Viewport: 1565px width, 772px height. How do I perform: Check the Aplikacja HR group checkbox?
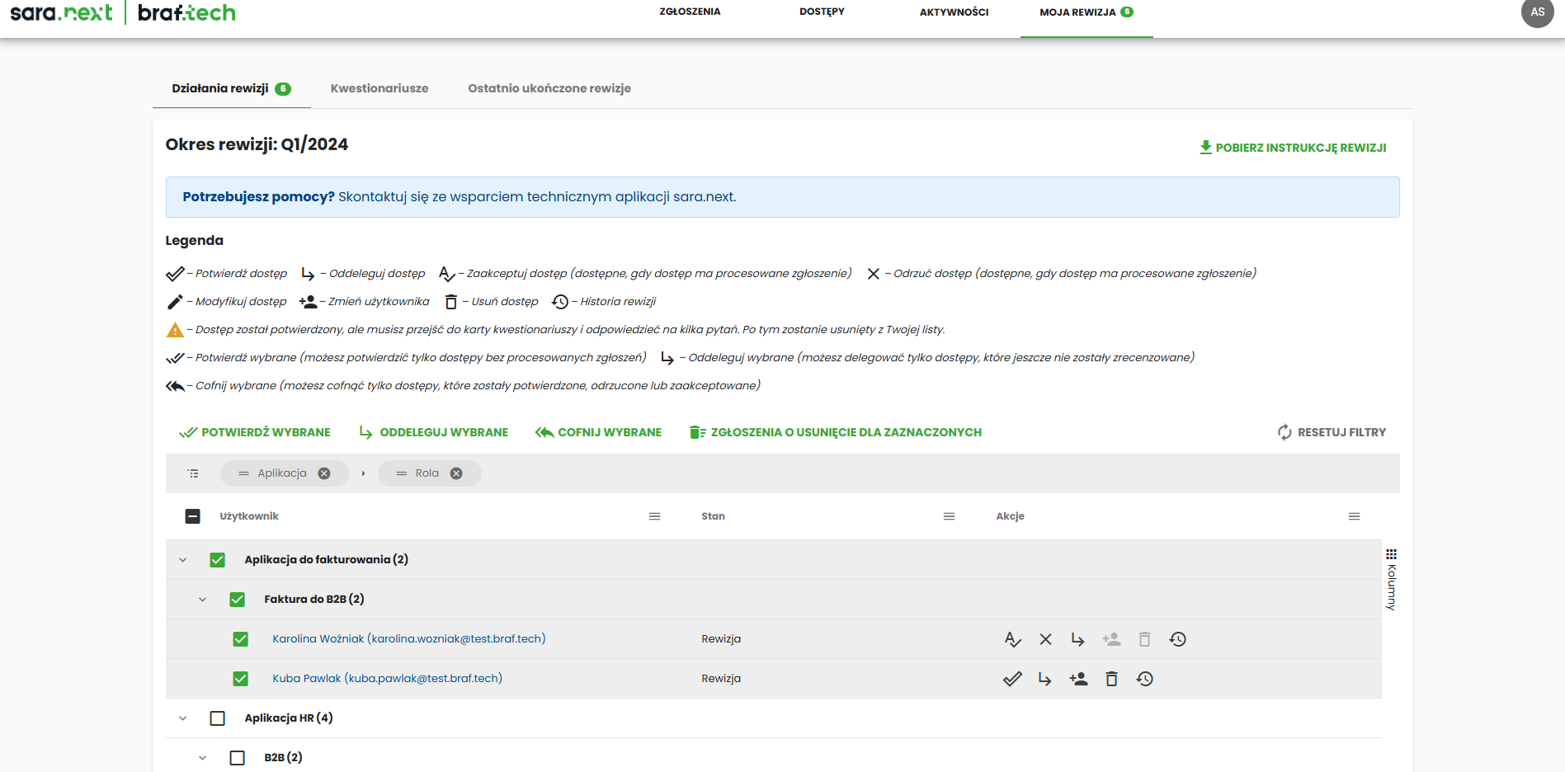point(217,718)
